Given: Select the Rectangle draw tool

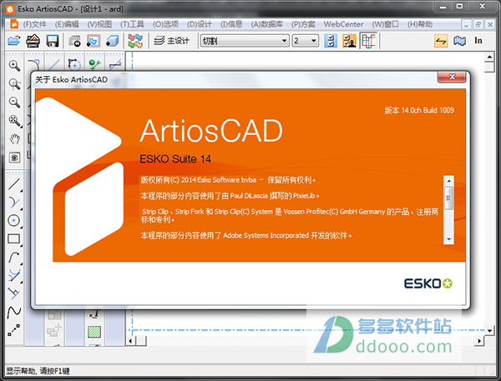Looking at the screenshot, I should [x=14, y=238].
